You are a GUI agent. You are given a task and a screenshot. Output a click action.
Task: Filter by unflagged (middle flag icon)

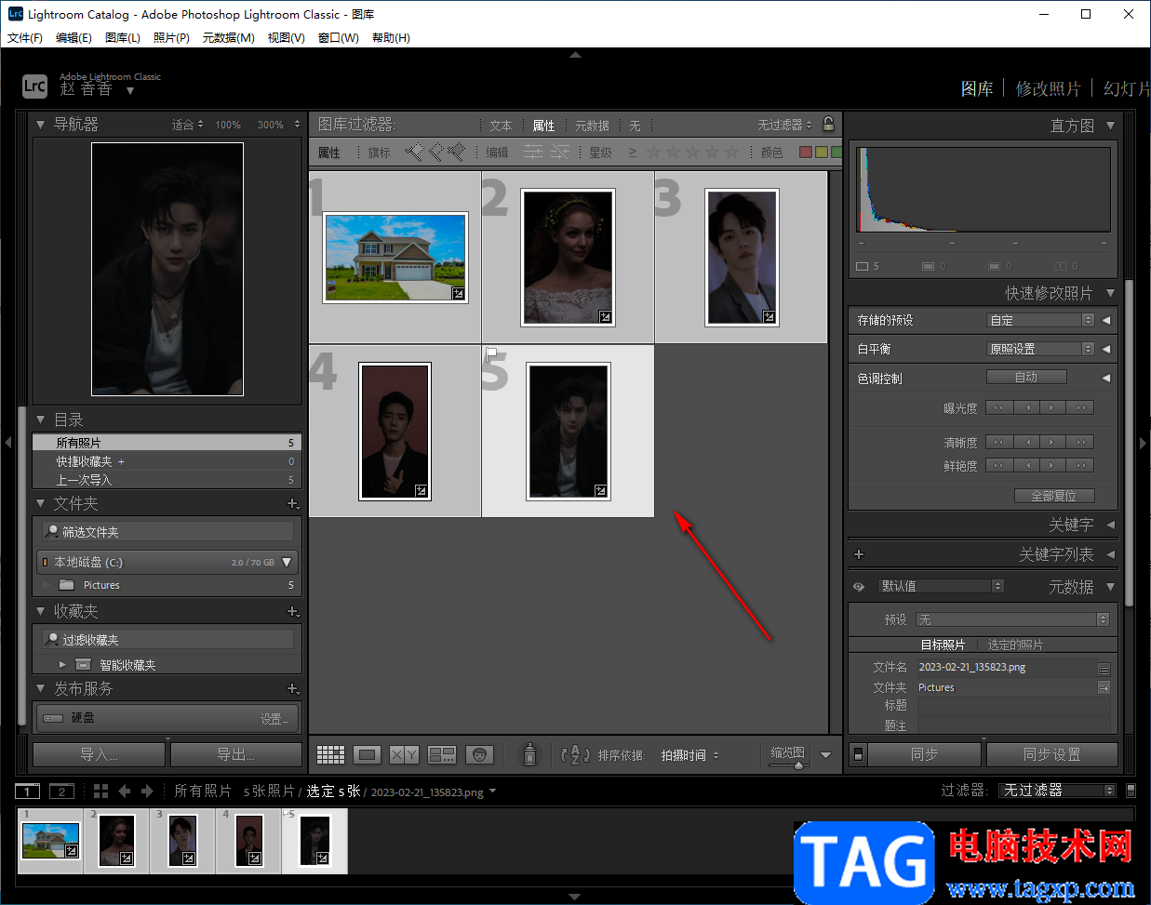click(x=435, y=152)
